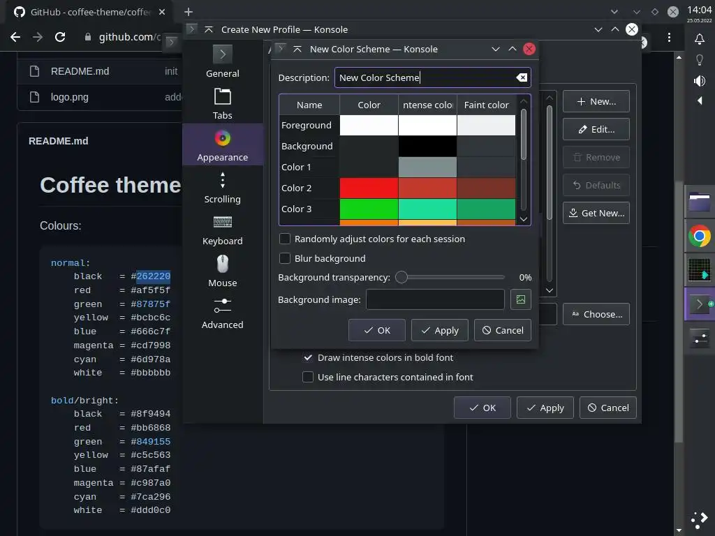
Task: Open README.md file link on GitHub
Action: click(x=80, y=71)
